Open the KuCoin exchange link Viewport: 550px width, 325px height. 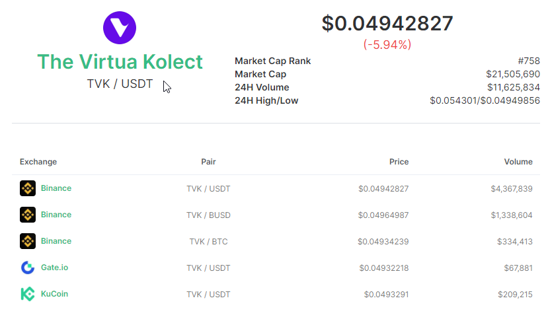coord(54,294)
